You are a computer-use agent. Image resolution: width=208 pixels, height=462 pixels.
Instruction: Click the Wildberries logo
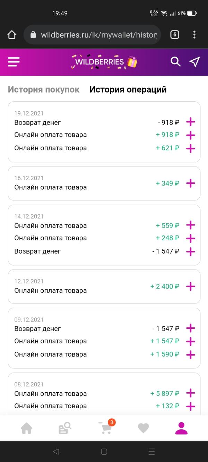(x=104, y=62)
